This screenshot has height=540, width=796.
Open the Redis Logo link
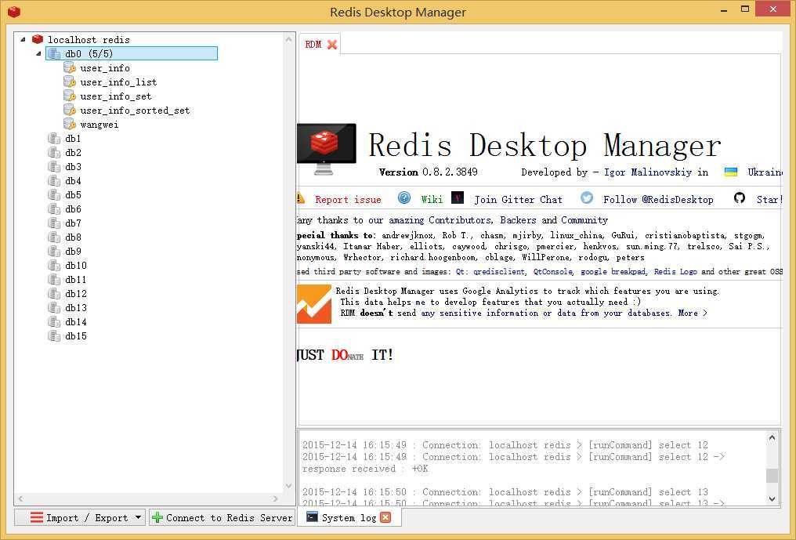click(675, 272)
